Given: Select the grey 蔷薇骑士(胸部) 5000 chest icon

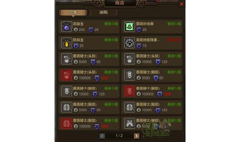Looking at the screenshot, I should pos(67,107).
